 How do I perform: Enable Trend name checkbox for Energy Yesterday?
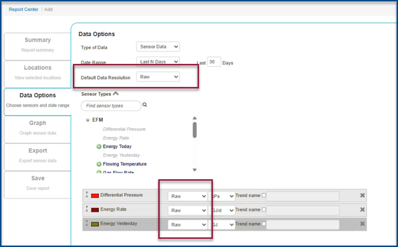264,224
